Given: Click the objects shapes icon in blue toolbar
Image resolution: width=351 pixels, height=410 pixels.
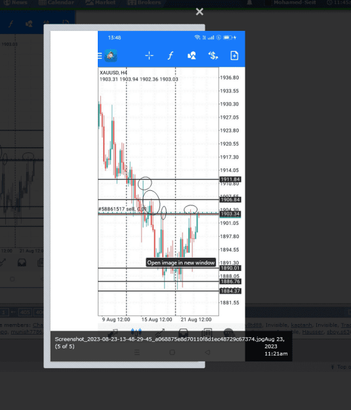Looking at the screenshot, I should [x=192, y=56].
